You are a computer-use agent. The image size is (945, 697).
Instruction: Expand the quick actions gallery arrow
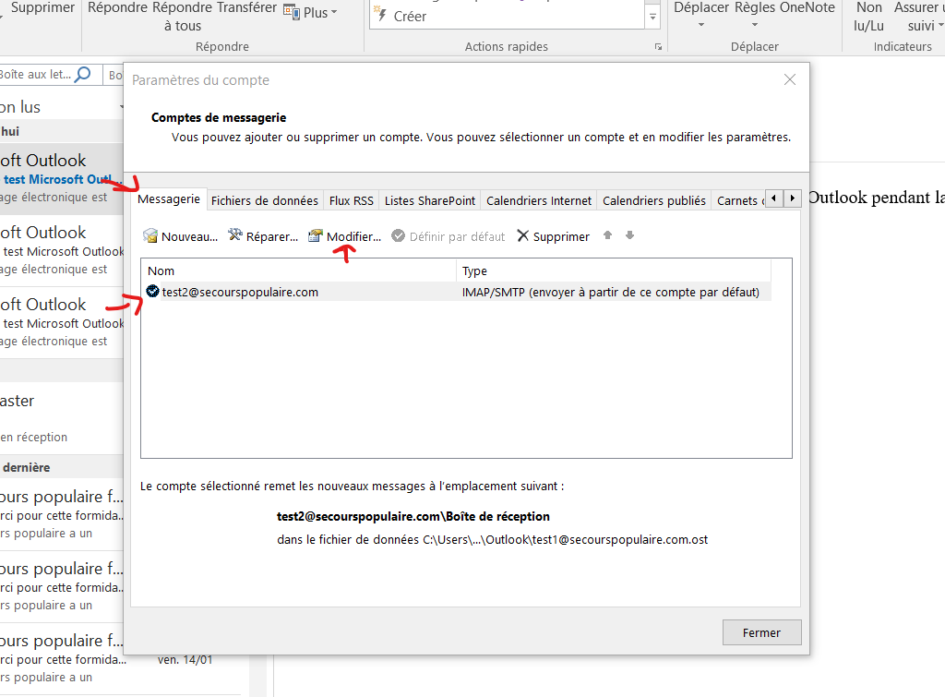click(x=653, y=17)
